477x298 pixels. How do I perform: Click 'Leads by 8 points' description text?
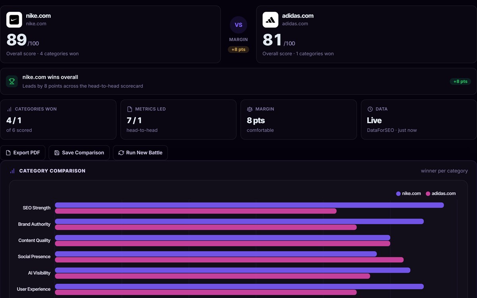point(83,86)
